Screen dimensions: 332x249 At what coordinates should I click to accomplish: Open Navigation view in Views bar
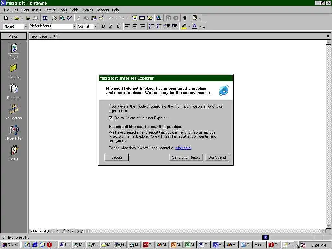coord(14,112)
